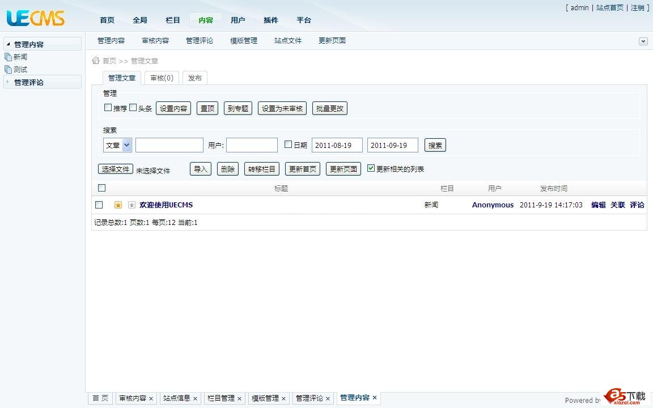653x408 pixels.
Task: Close the 栏目管理 bottom tab
Action: coord(239,399)
